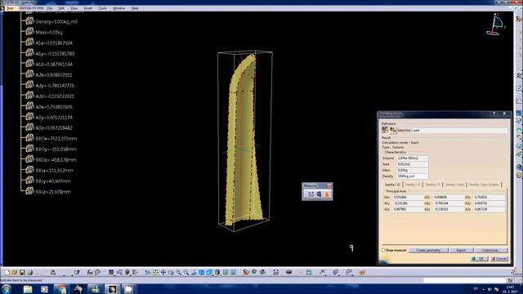Image resolution: width=523 pixels, height=294 pixels.
Task: Select the Fit All In icon
Action: (155, 272)
